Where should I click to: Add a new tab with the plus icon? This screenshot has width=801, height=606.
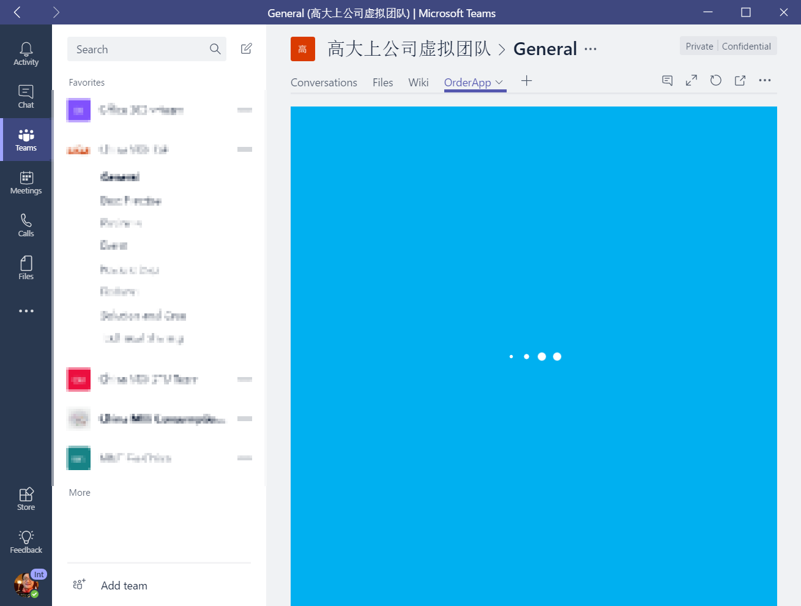[x=526, y=81]
